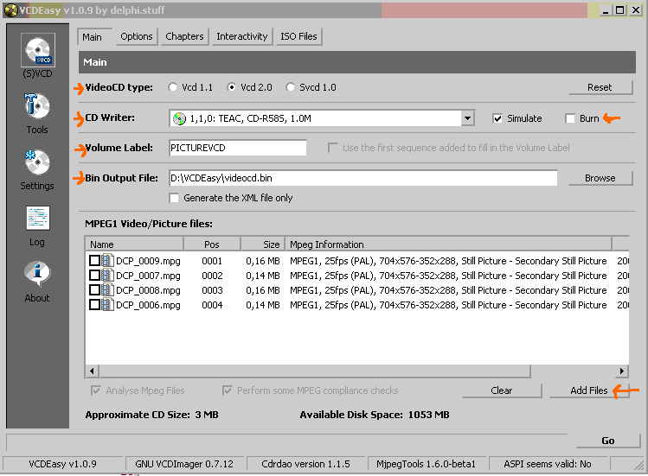Click status bar entry MjpegTools 1.6.0-beta1
Screen dimensions: 648x476
point(426,464)
